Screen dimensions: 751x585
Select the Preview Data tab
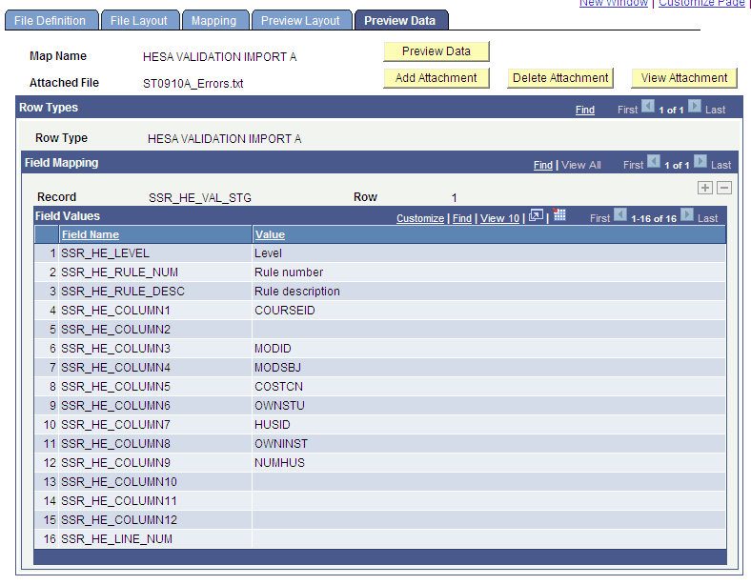click(x=401, y=21)
